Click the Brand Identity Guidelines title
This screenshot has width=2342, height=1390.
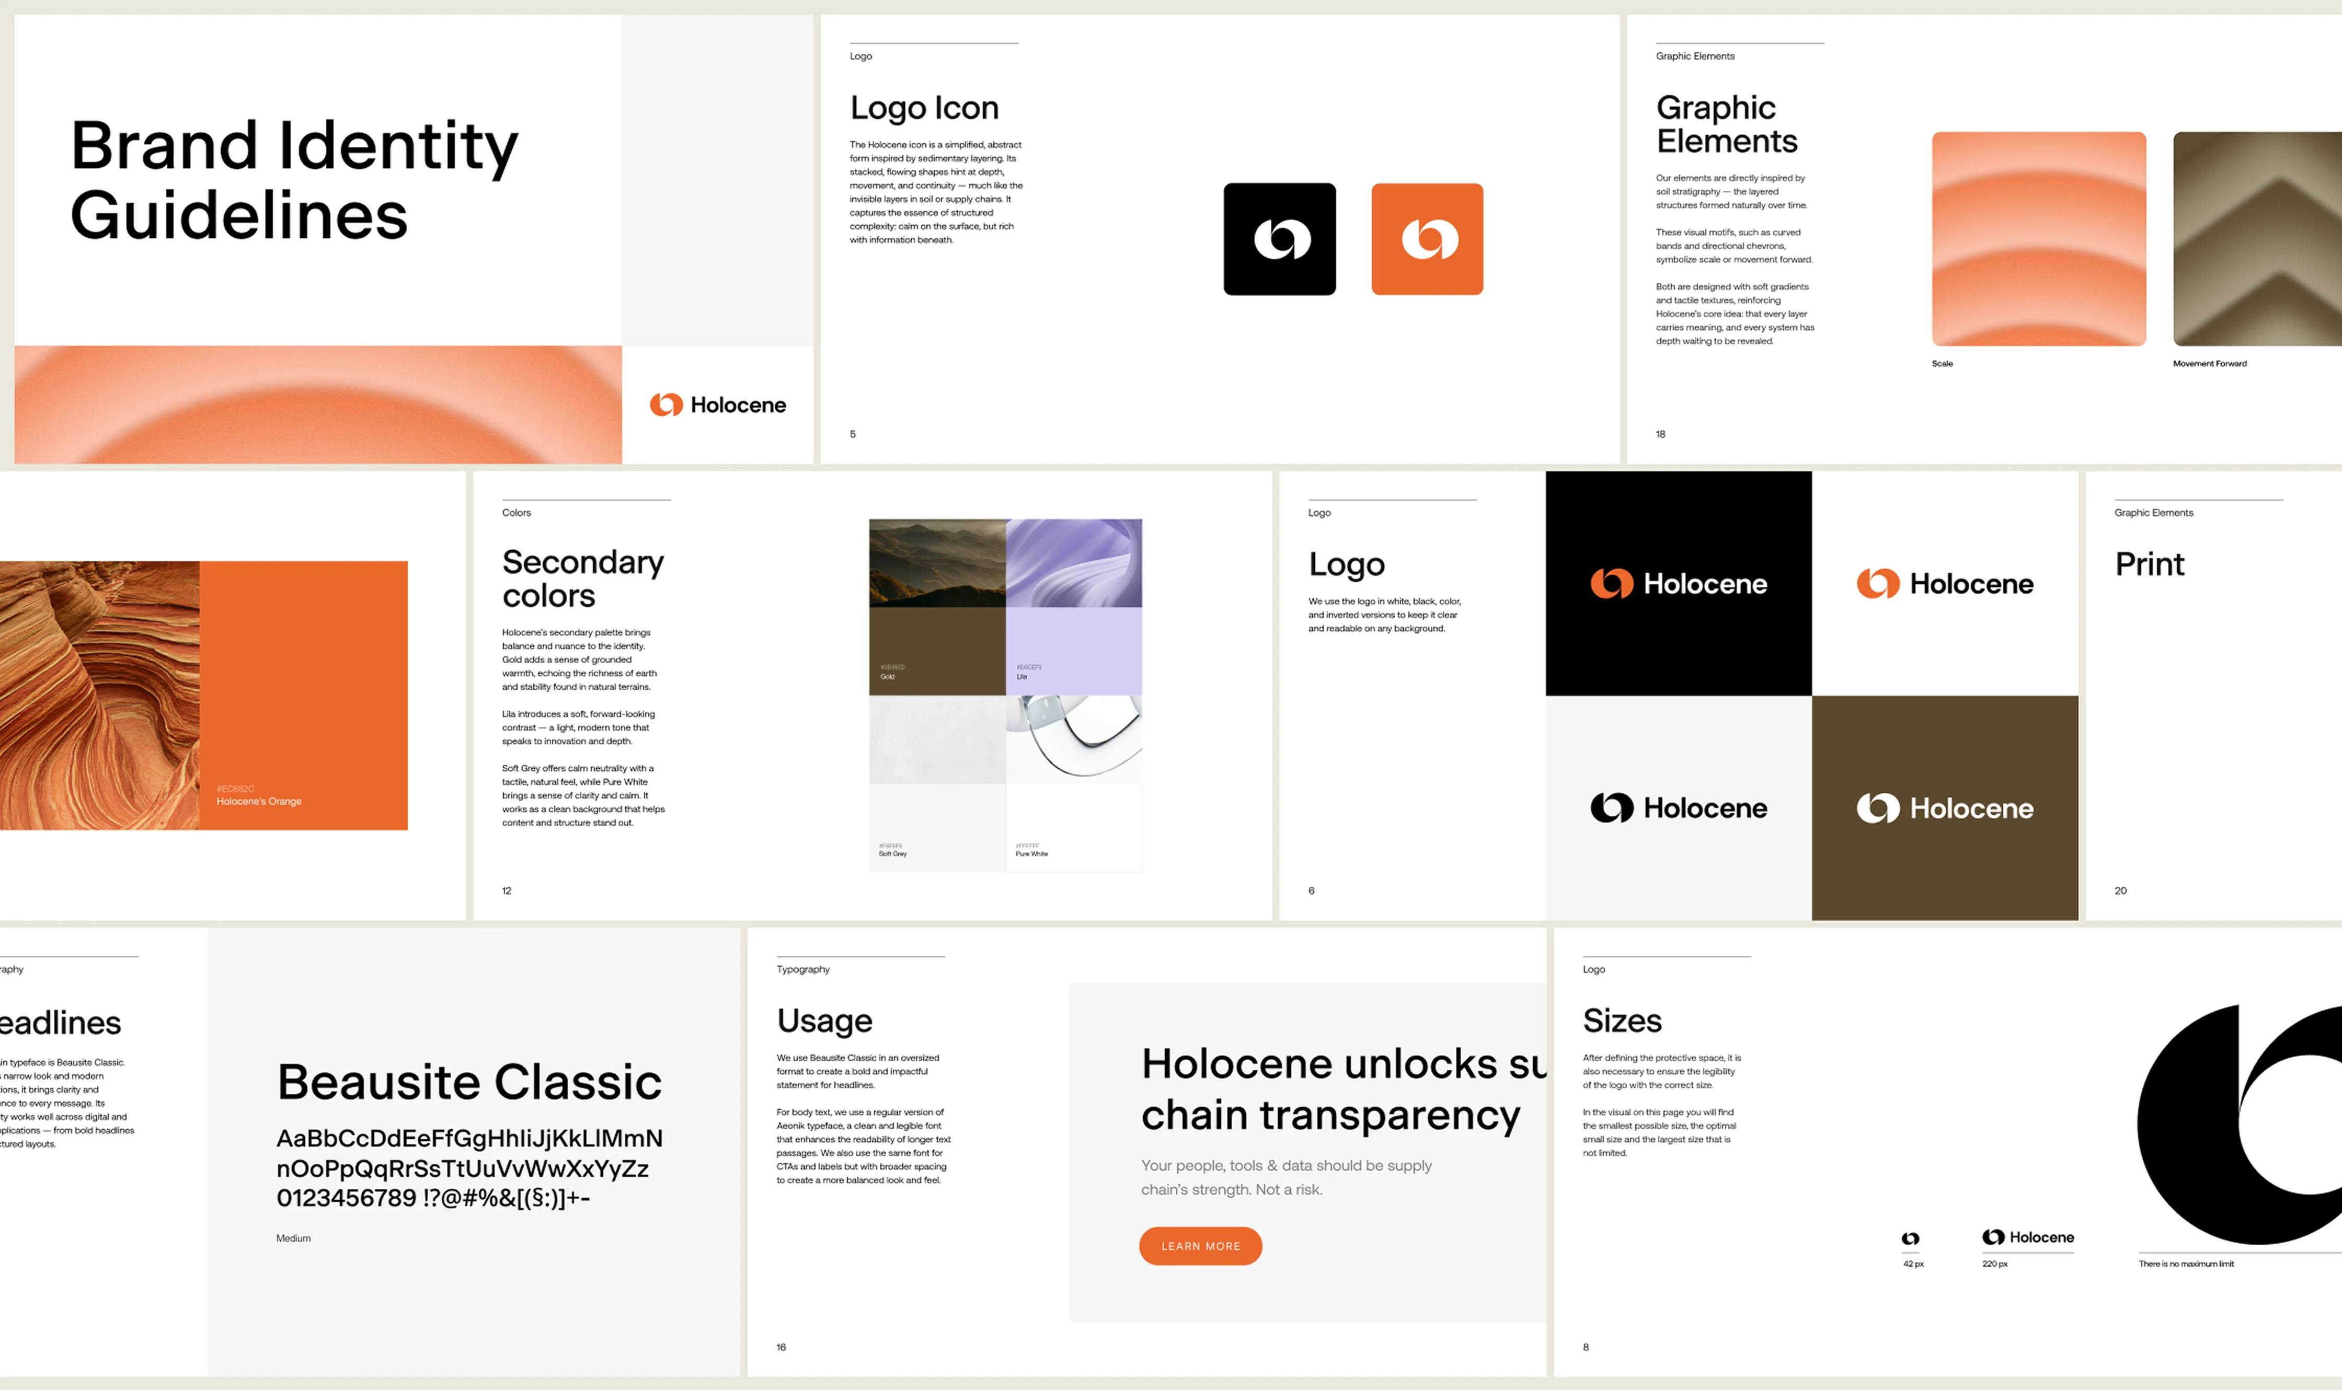pos(293,180)
